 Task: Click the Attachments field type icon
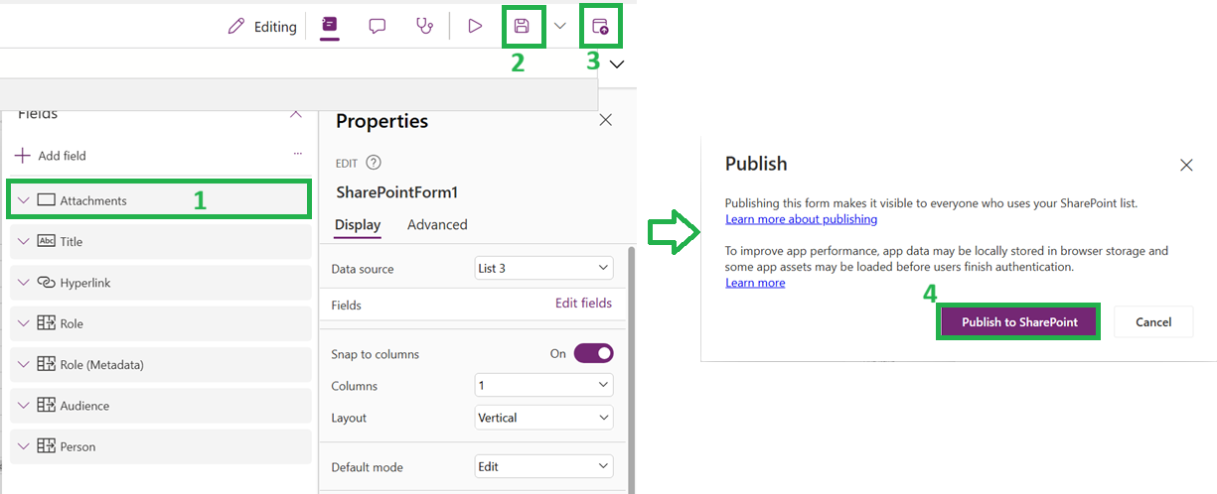point(46,200)
